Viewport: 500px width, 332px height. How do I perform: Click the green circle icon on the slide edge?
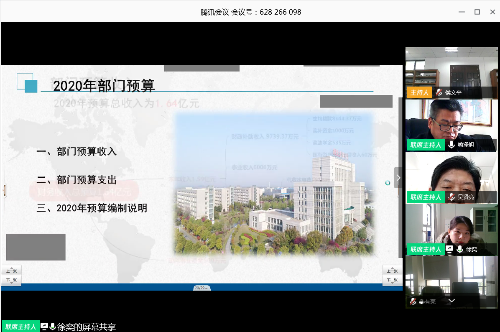(x=388, y=183)
